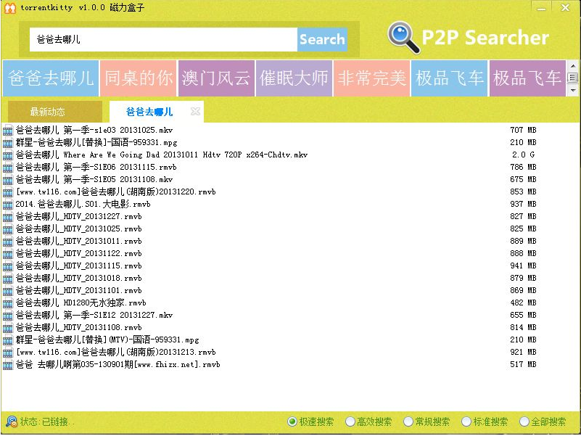Click file icon of HDTV_20131101.rmvb
This screenshot has height=436, width=581.
8,291
